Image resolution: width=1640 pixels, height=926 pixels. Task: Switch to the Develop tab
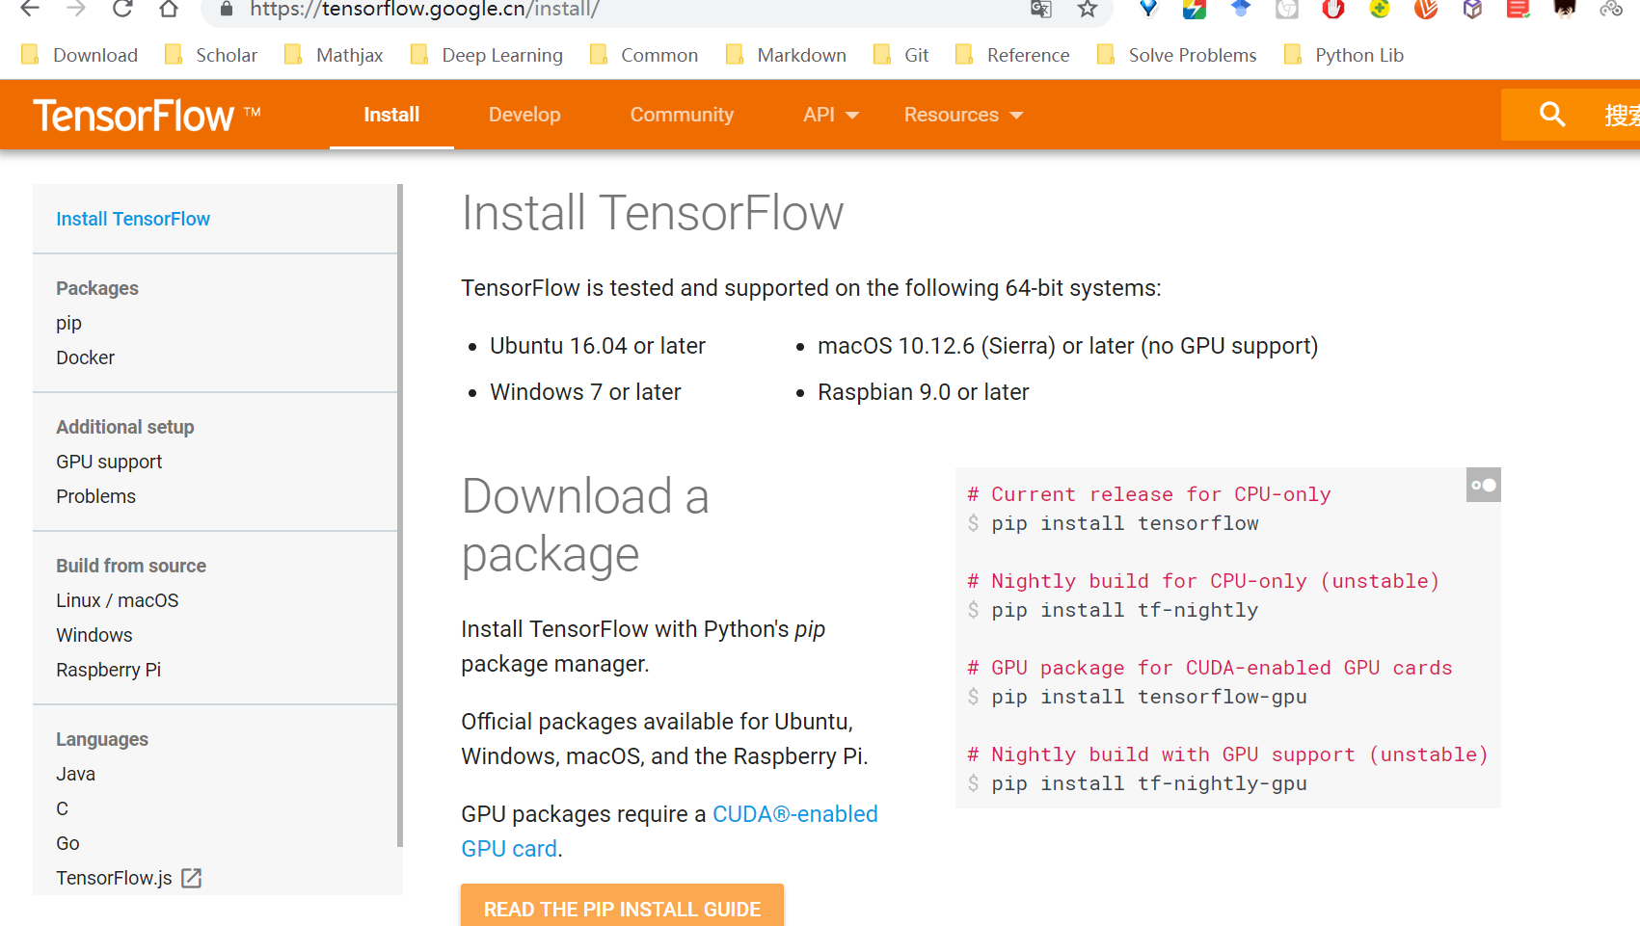pyautogui.click(x=524, y=115)
